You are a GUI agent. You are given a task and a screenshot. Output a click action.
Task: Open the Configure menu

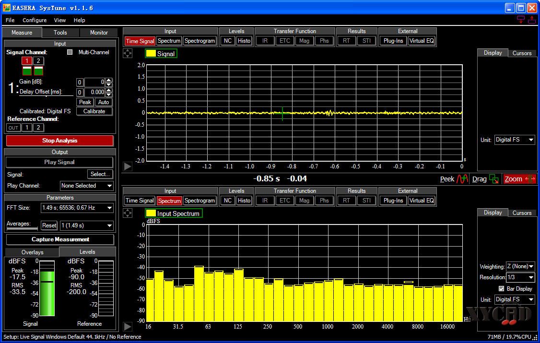(35, 20)
